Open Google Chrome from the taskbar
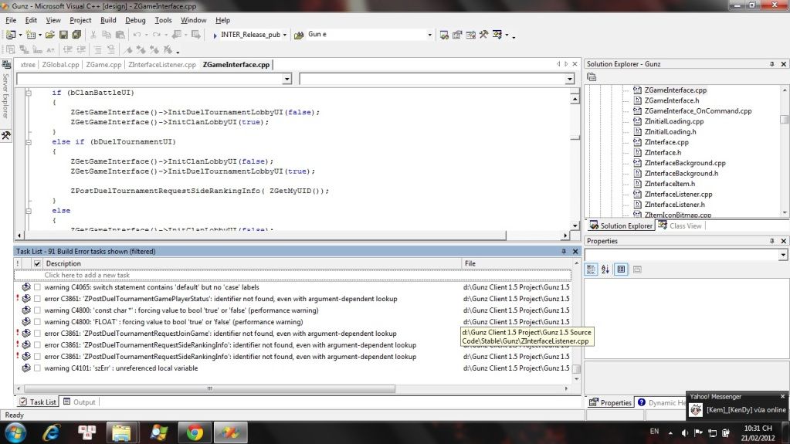Viewport: 790px width, 444px height. (x=195, y=432)
